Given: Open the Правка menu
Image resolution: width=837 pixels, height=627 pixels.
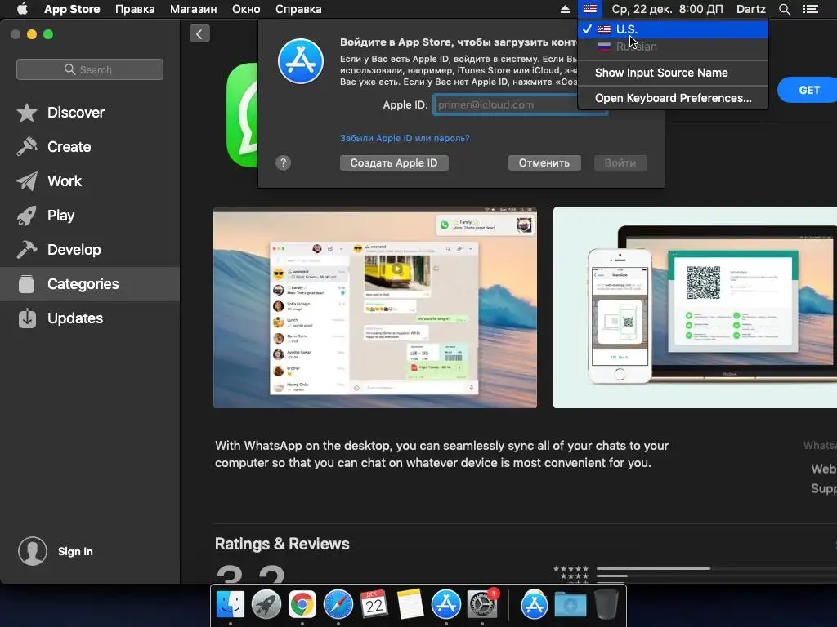Looking at the screenshot, I should 135,9.
